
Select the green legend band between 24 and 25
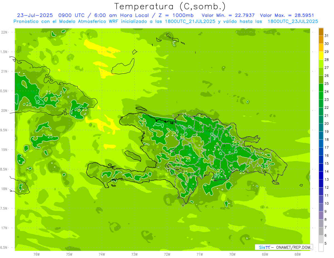click(321, 87)
